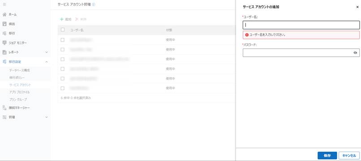Close the サービス アカウントの追加 panel
Image resolution: width=361 pixels, height=161 pixels.
(x=357, y=7)
